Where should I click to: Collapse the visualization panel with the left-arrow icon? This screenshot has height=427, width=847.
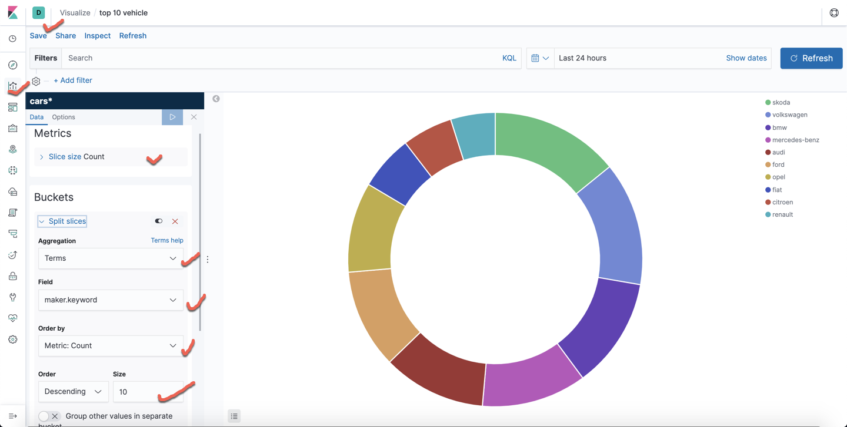click(216, 99)
